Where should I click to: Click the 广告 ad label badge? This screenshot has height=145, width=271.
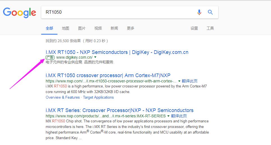click(x=50, y=57)
